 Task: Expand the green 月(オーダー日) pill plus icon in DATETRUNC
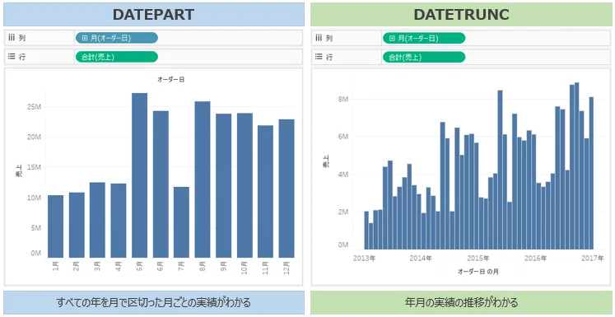(x=392, y=38)
